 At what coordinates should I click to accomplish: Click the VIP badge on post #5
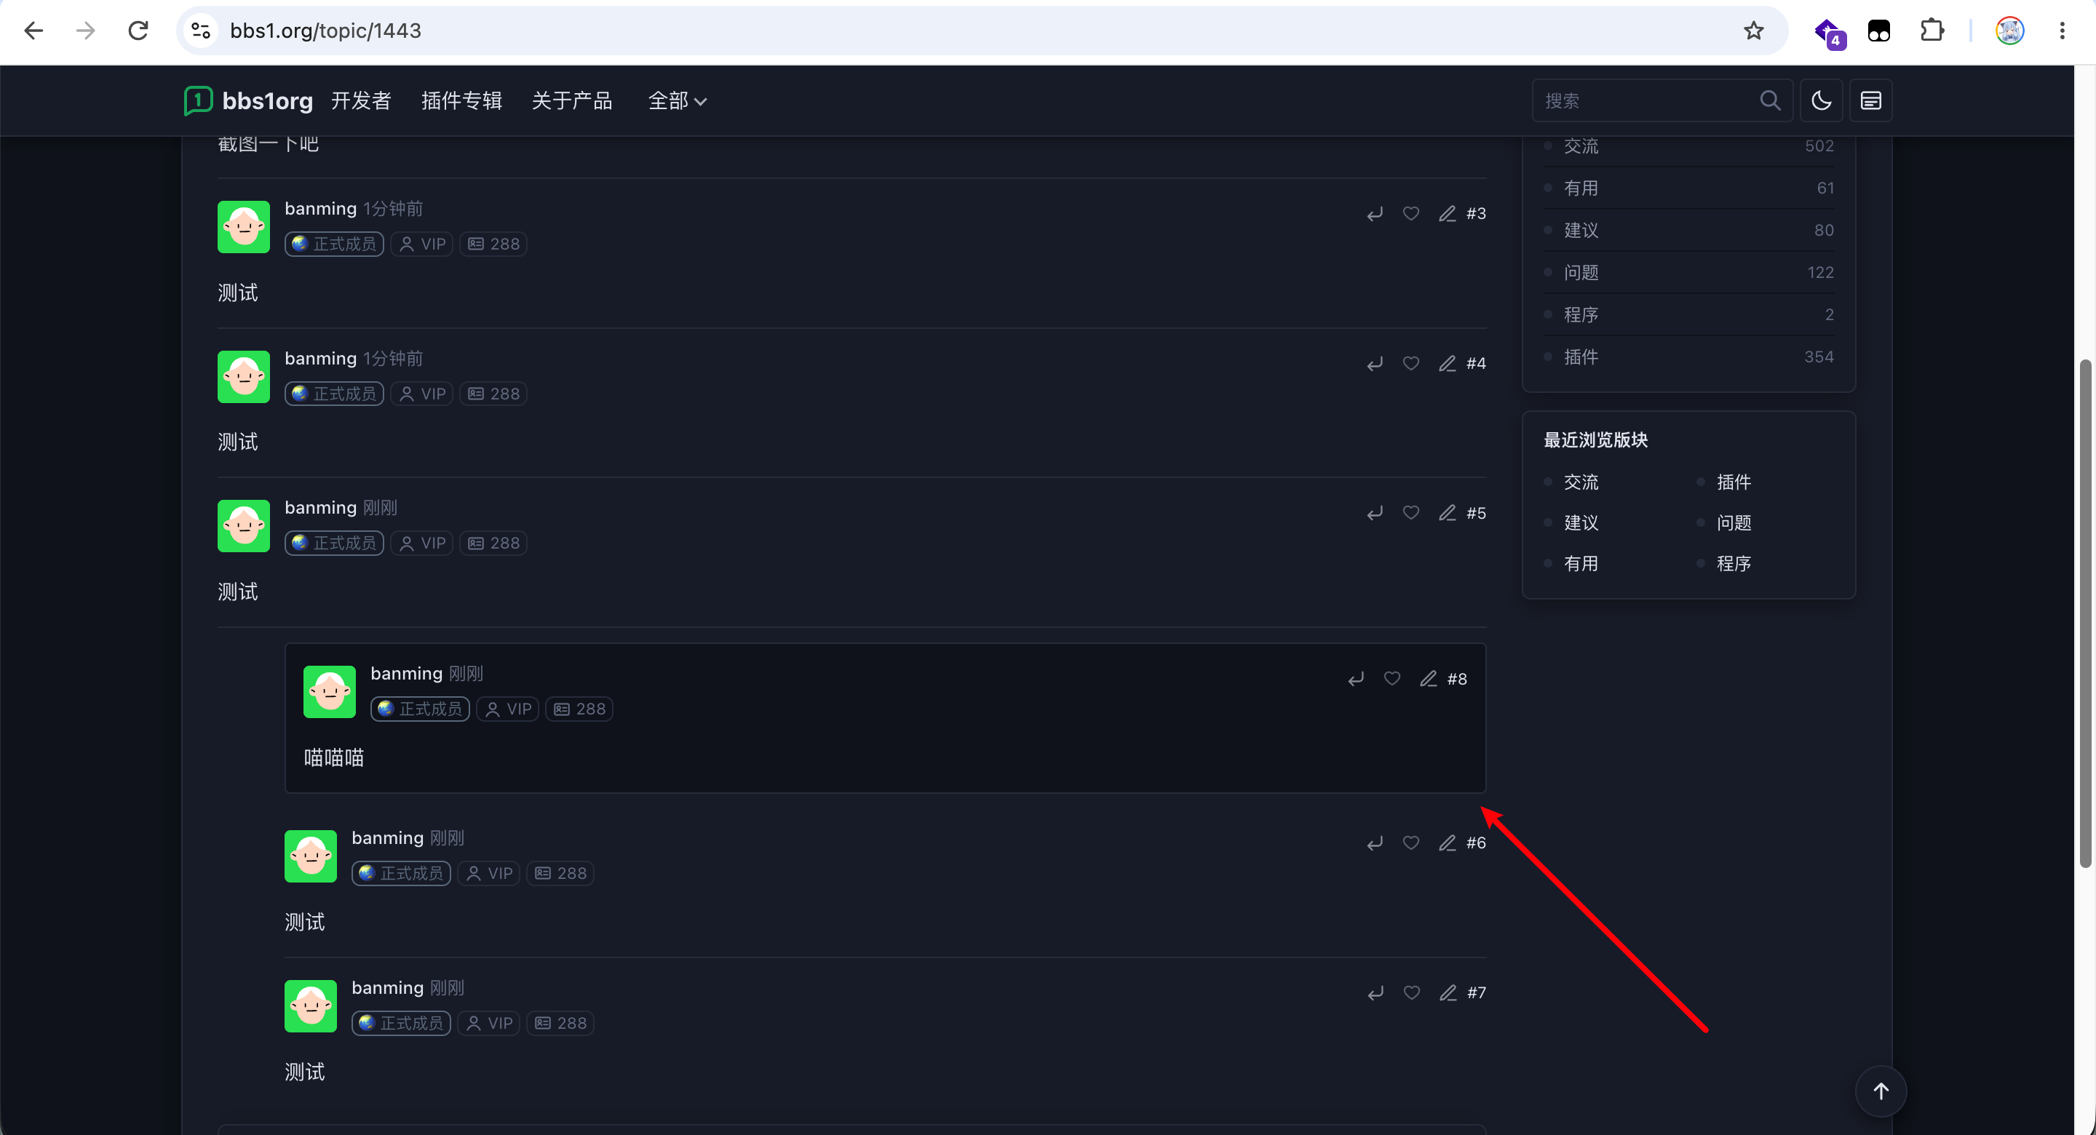421,543
